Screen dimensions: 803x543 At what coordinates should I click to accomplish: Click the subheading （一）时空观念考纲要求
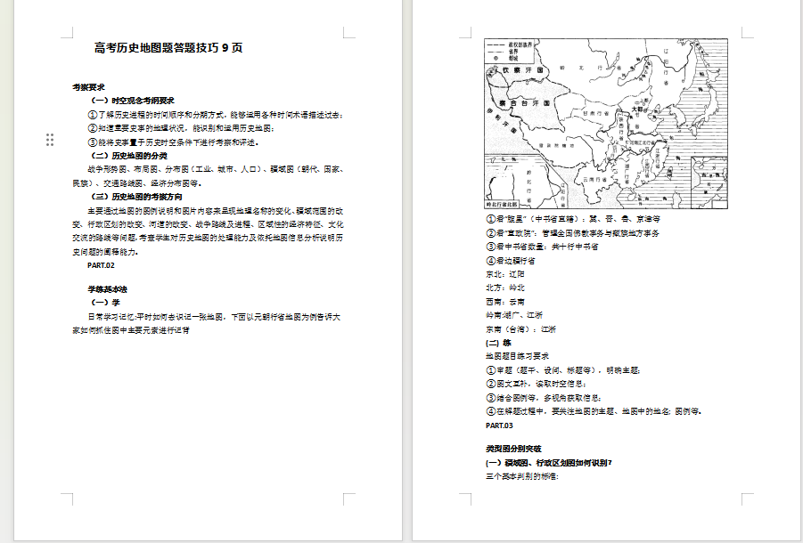click(132, 101)
